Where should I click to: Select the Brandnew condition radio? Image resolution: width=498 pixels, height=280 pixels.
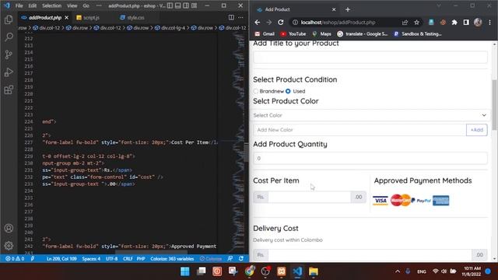click(x=256, y=91)
